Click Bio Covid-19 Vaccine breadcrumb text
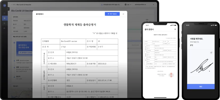The height and width of the screenshot is (100, 220). point(24,4)
